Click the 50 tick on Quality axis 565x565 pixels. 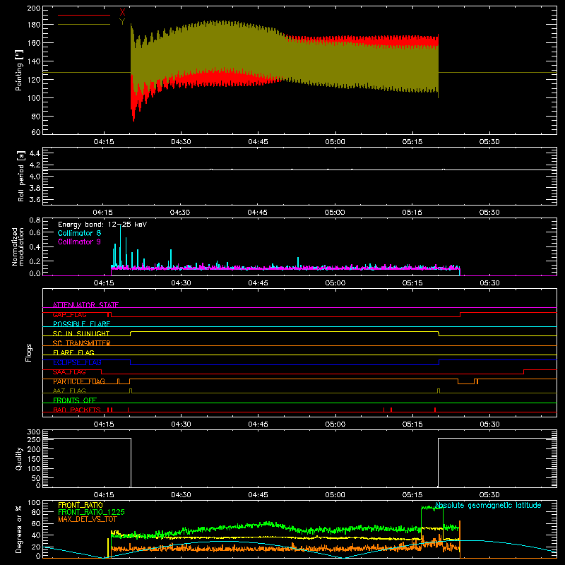point(36,479)
